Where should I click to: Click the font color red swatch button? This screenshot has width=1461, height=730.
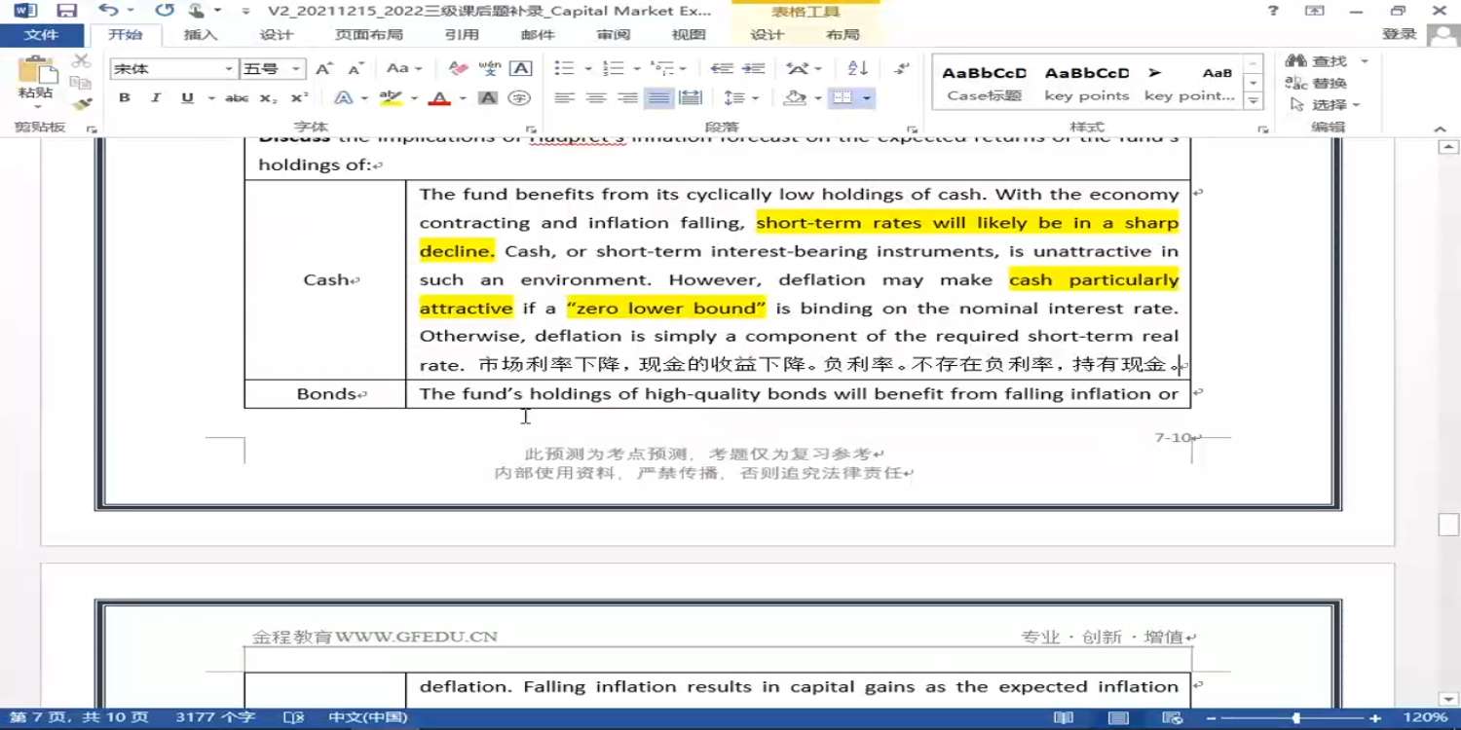tap(439, 98)
